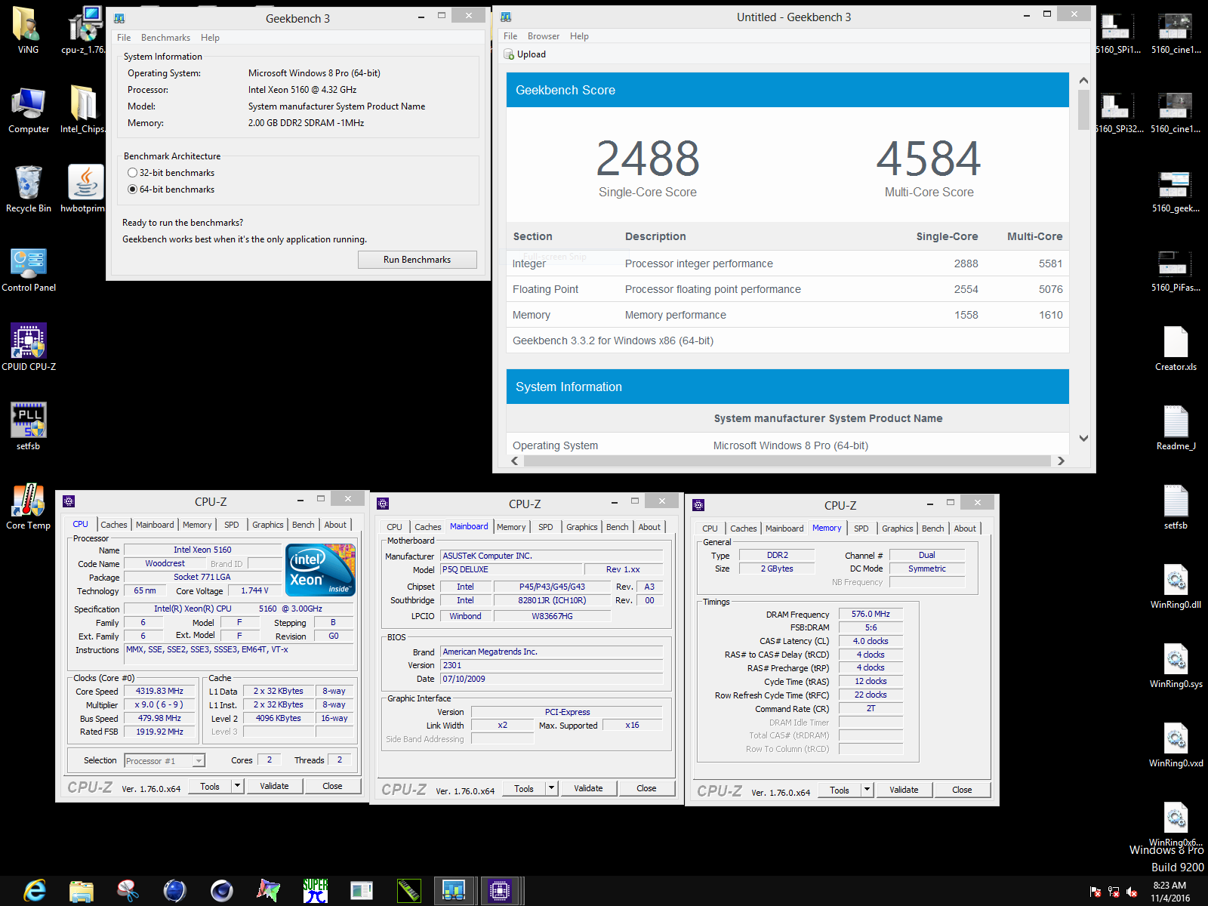Image resolution: width=1208 pixels, height=906 pixels.
Task: Click the Core Speed 4319.83 MHz value
Action: pyautogui.click(x=159, y=691)
